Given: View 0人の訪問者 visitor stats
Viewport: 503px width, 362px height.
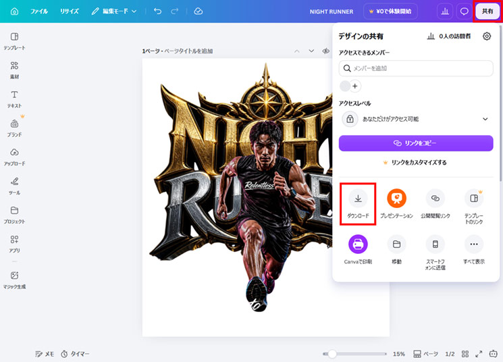Looking at the screenshot, I should tap(449, 36).
